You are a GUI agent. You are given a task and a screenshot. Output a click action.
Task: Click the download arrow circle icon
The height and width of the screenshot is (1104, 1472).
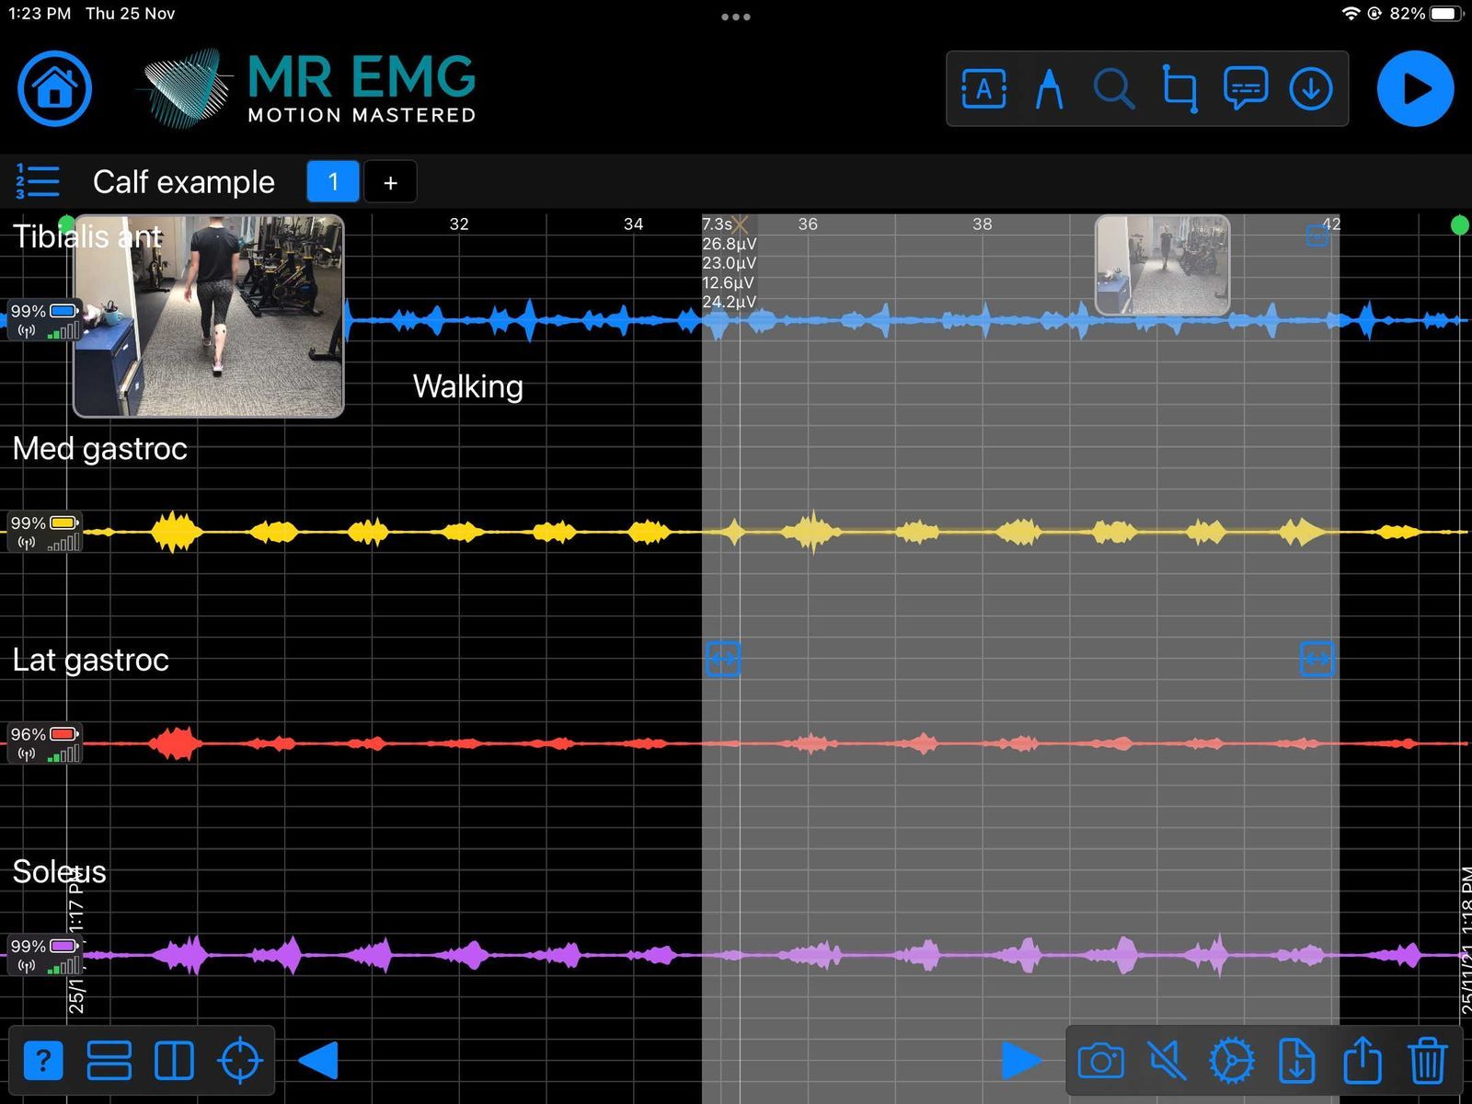[x=1311, y=89]
